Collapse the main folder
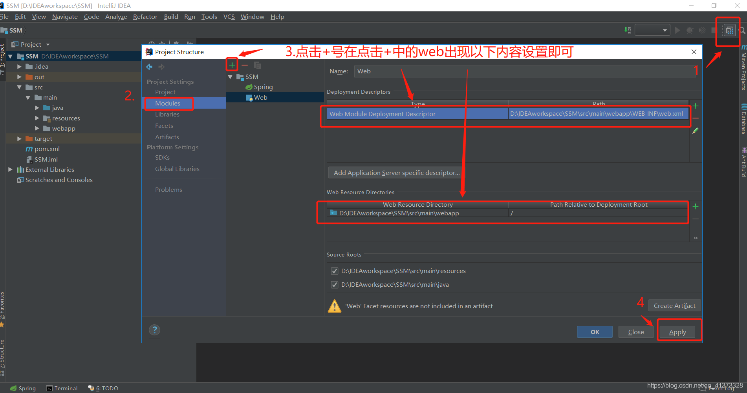The width and height of the screenshot is (747, 393). [28, 98]
